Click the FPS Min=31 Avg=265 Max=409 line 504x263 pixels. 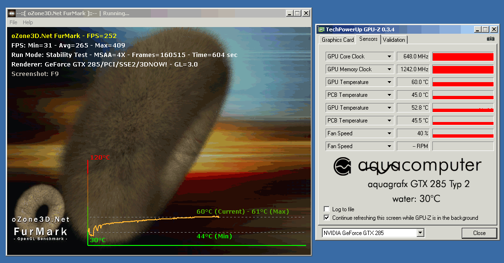[68, 45]
